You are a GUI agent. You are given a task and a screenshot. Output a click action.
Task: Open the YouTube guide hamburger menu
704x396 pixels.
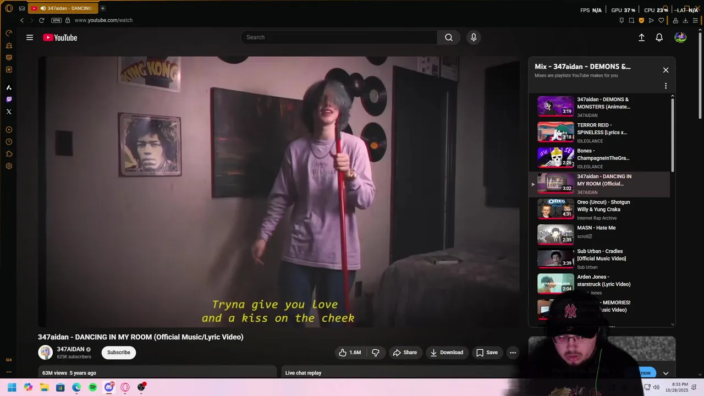pyautogui.click(x=30, y=37)
